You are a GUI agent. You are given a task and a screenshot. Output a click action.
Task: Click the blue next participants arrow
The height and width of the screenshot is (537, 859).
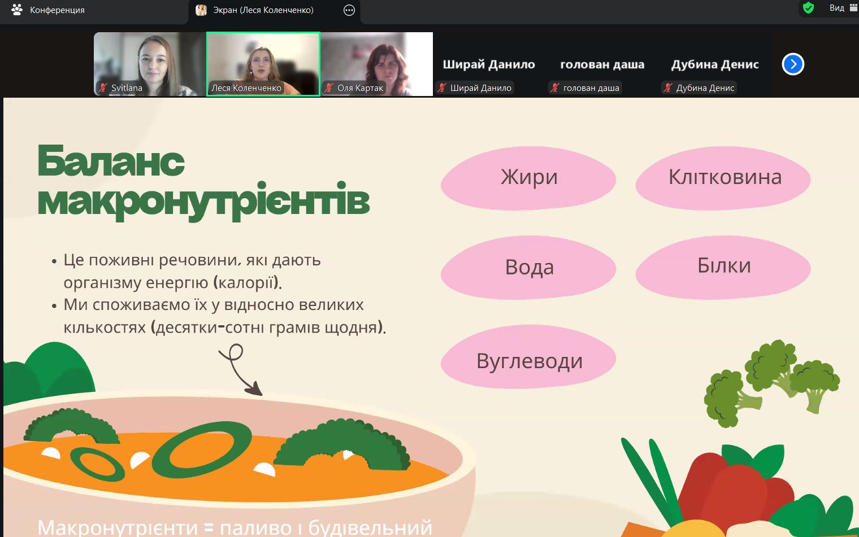793,64
